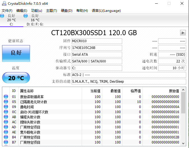The image size is (189, 148).
Task: Click the standard field ACS-2
Action: click(129, 75)
